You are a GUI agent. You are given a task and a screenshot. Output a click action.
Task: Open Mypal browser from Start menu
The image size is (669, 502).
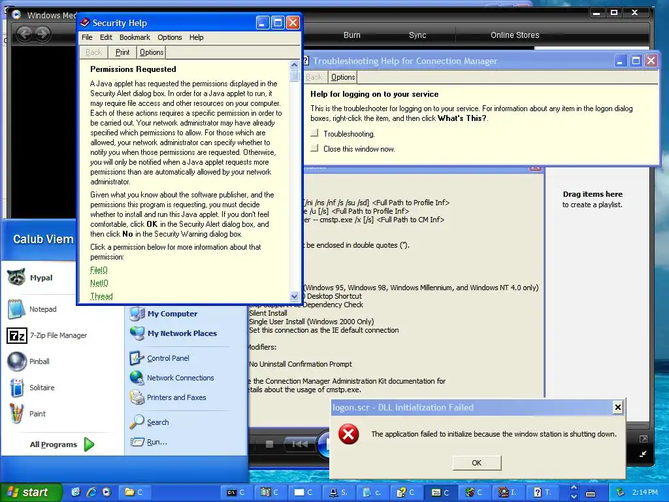[30, 277]
